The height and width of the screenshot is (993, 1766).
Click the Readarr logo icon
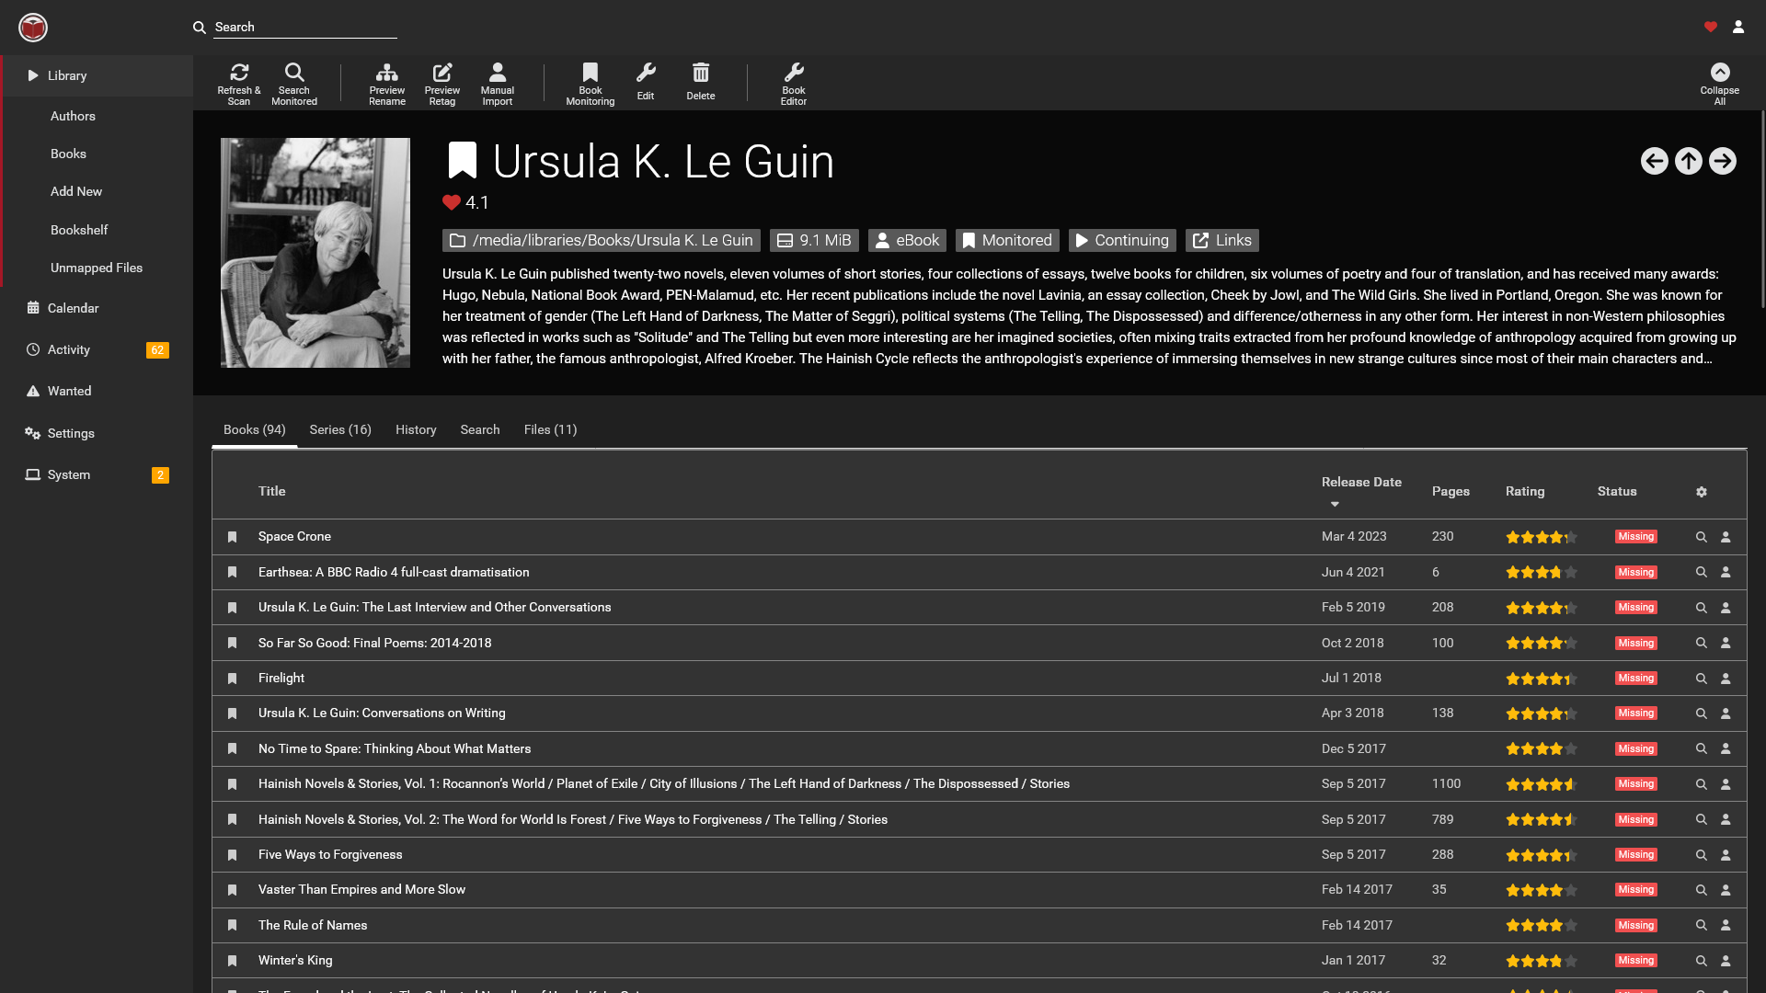tap(33, 28)
